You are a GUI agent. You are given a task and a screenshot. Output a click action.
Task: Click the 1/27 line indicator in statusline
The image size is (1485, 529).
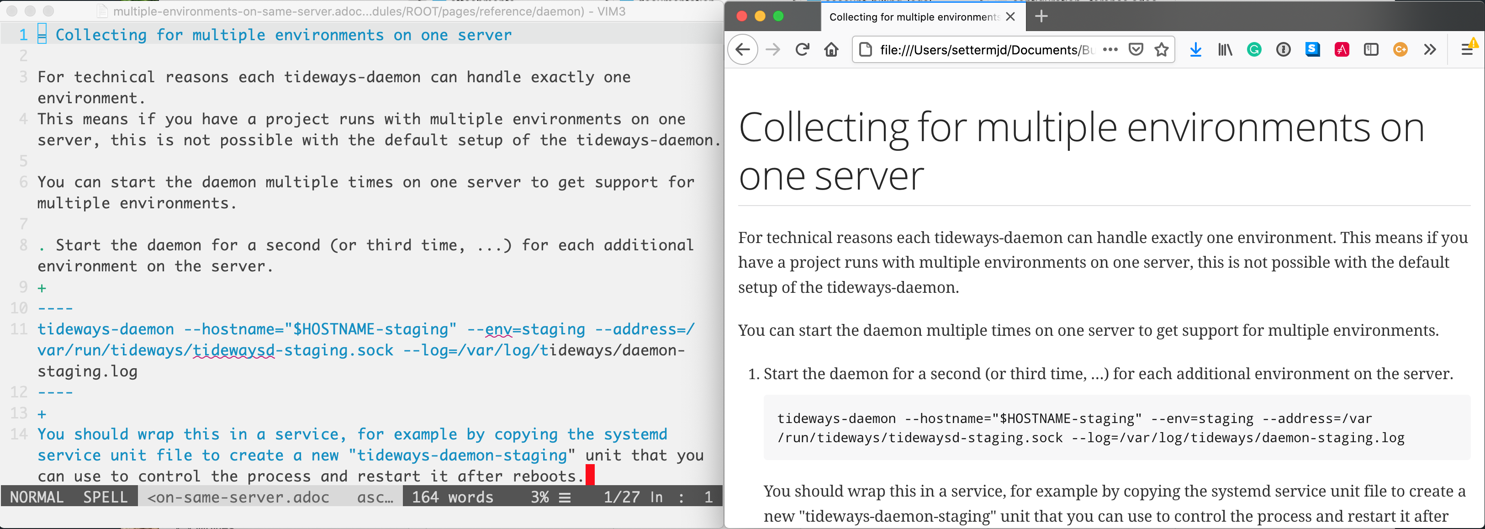pos(621,497)
